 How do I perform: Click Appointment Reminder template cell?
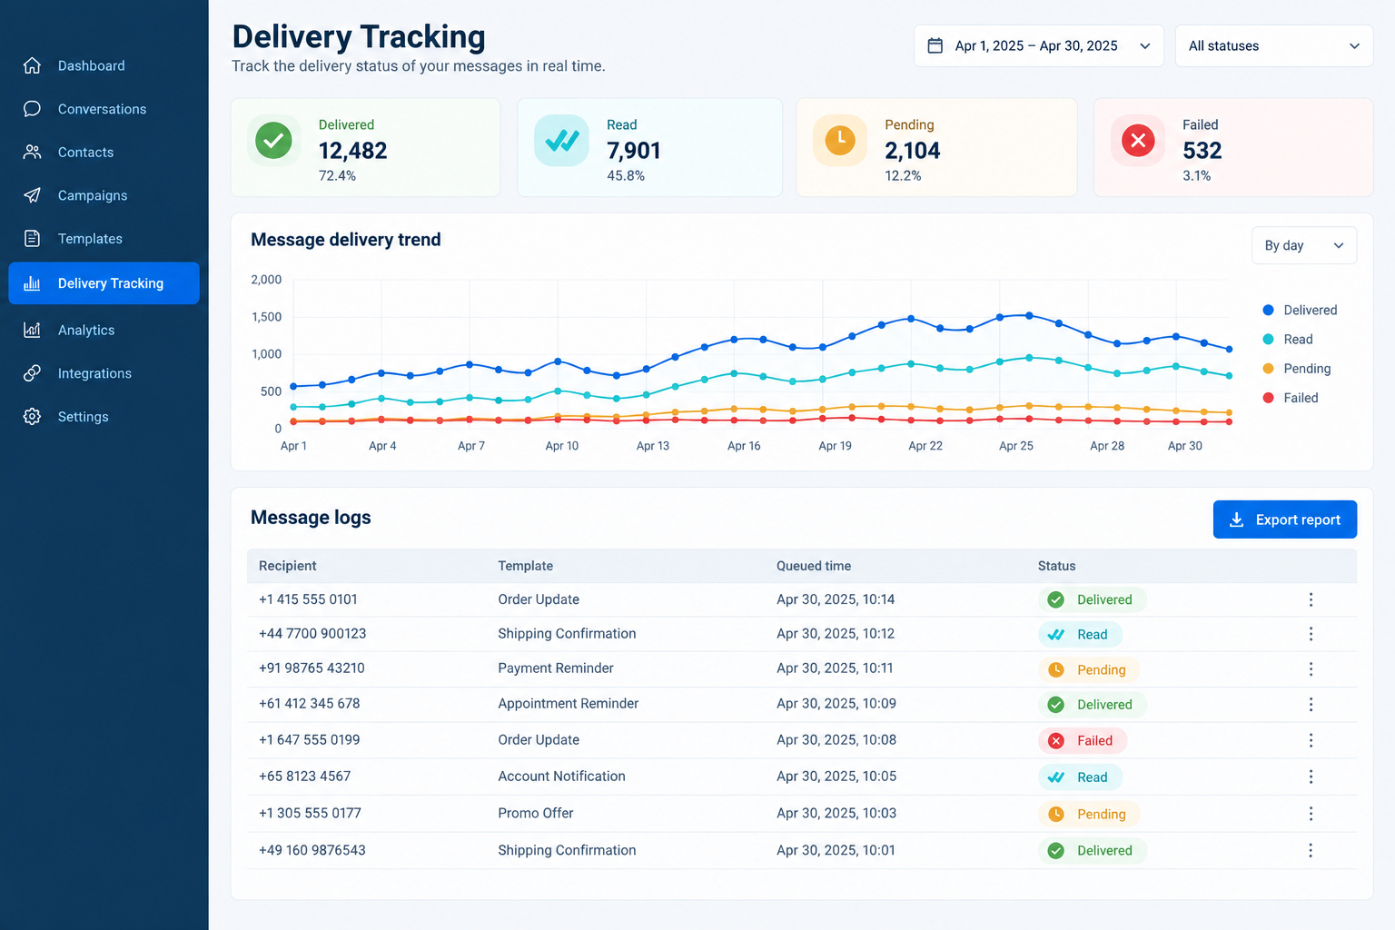click(568, 703)
